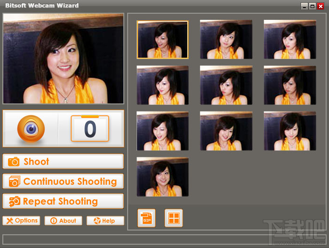Select the second row left thumbnail

coord(163,85)
